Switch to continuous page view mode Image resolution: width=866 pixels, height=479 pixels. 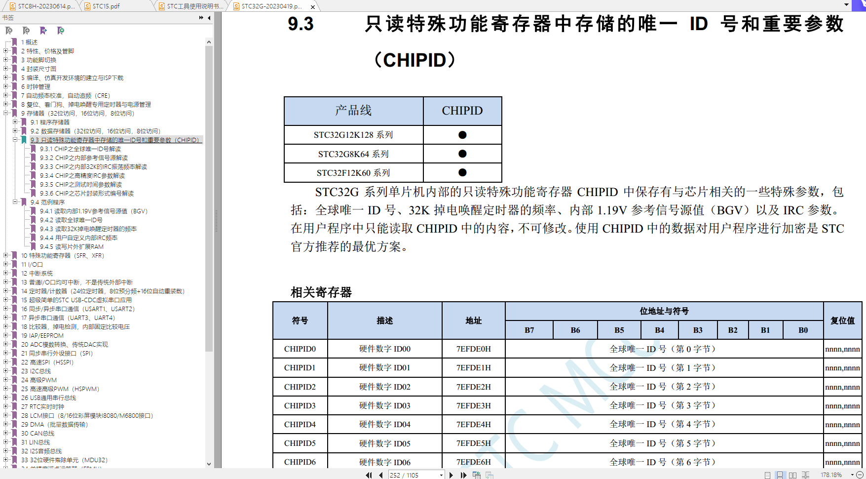(x=780, y=475)
